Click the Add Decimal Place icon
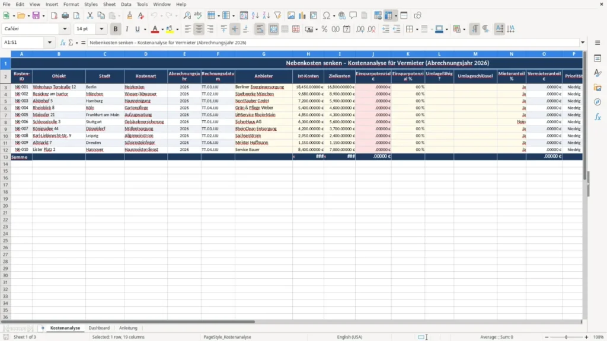This screenshot has width=607, height=341. (360, 29)
